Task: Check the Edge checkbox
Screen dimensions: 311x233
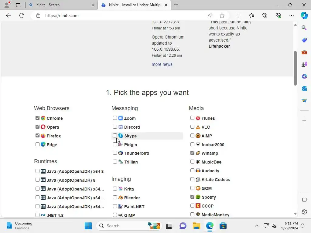Action: coord(37,144)
